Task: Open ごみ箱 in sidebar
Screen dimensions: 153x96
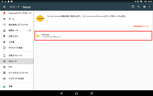Action: tap(17, 42)
